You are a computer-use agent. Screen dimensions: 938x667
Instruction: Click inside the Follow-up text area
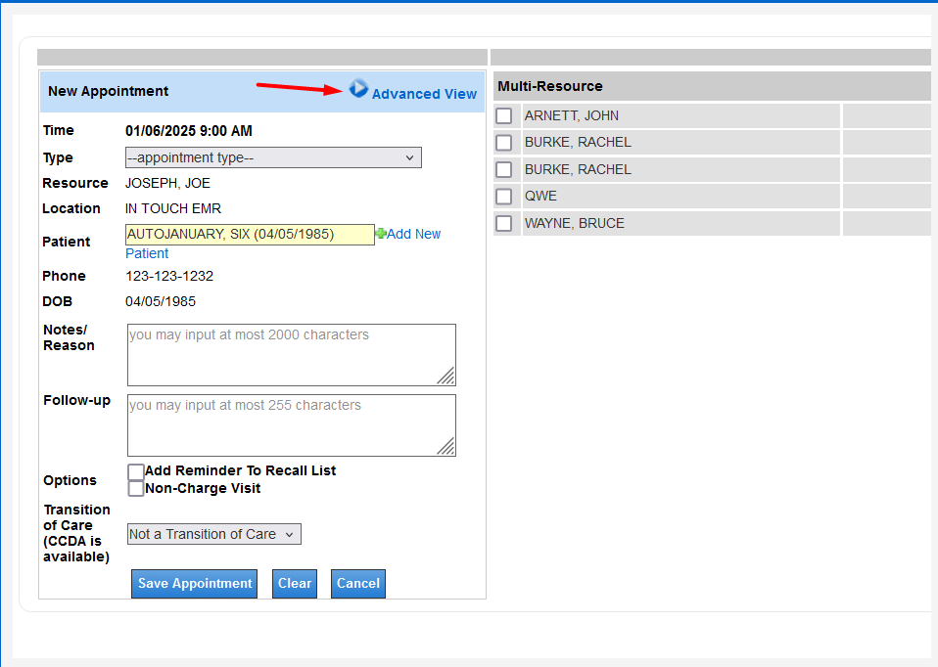point(284,425)
